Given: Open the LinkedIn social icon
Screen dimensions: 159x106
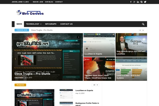Looking at the screenshot, I should tap(138, 2).
